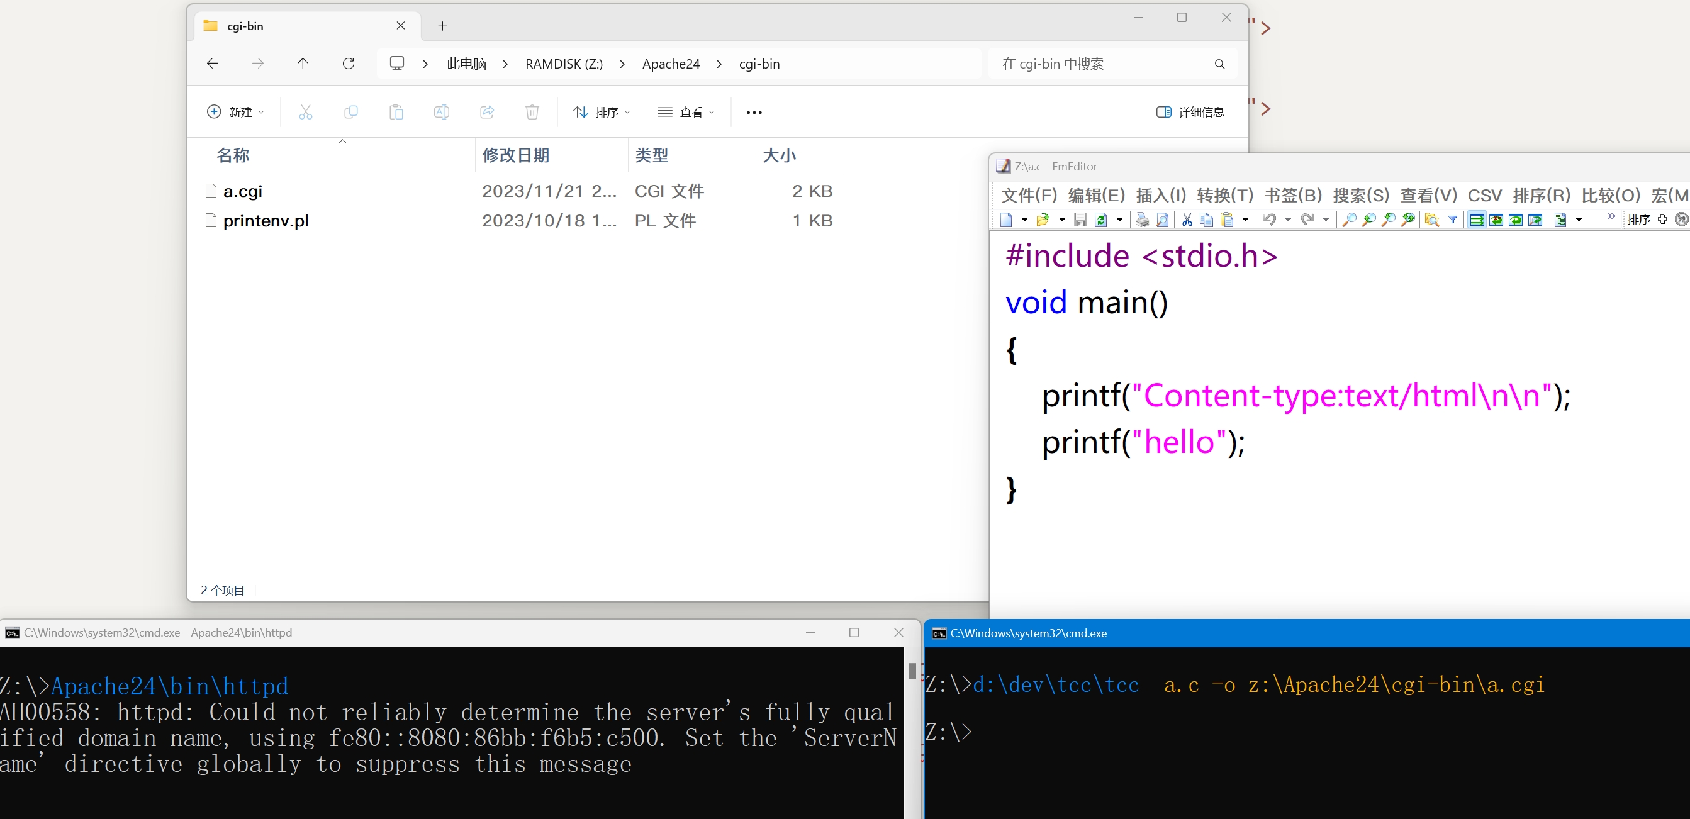Click the Undo arrow in EmEditor toolbar
Screen dimensions: 1690x819
pyautogui.click(x=1270, y=220)
